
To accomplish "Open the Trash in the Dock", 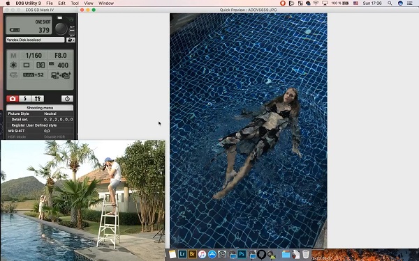I will point(306,254).
